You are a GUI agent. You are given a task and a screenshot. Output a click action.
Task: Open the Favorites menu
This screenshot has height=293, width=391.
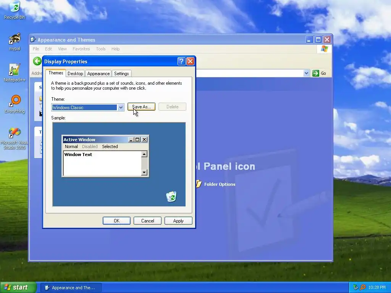pyautogui.click(x=81, y=49)
